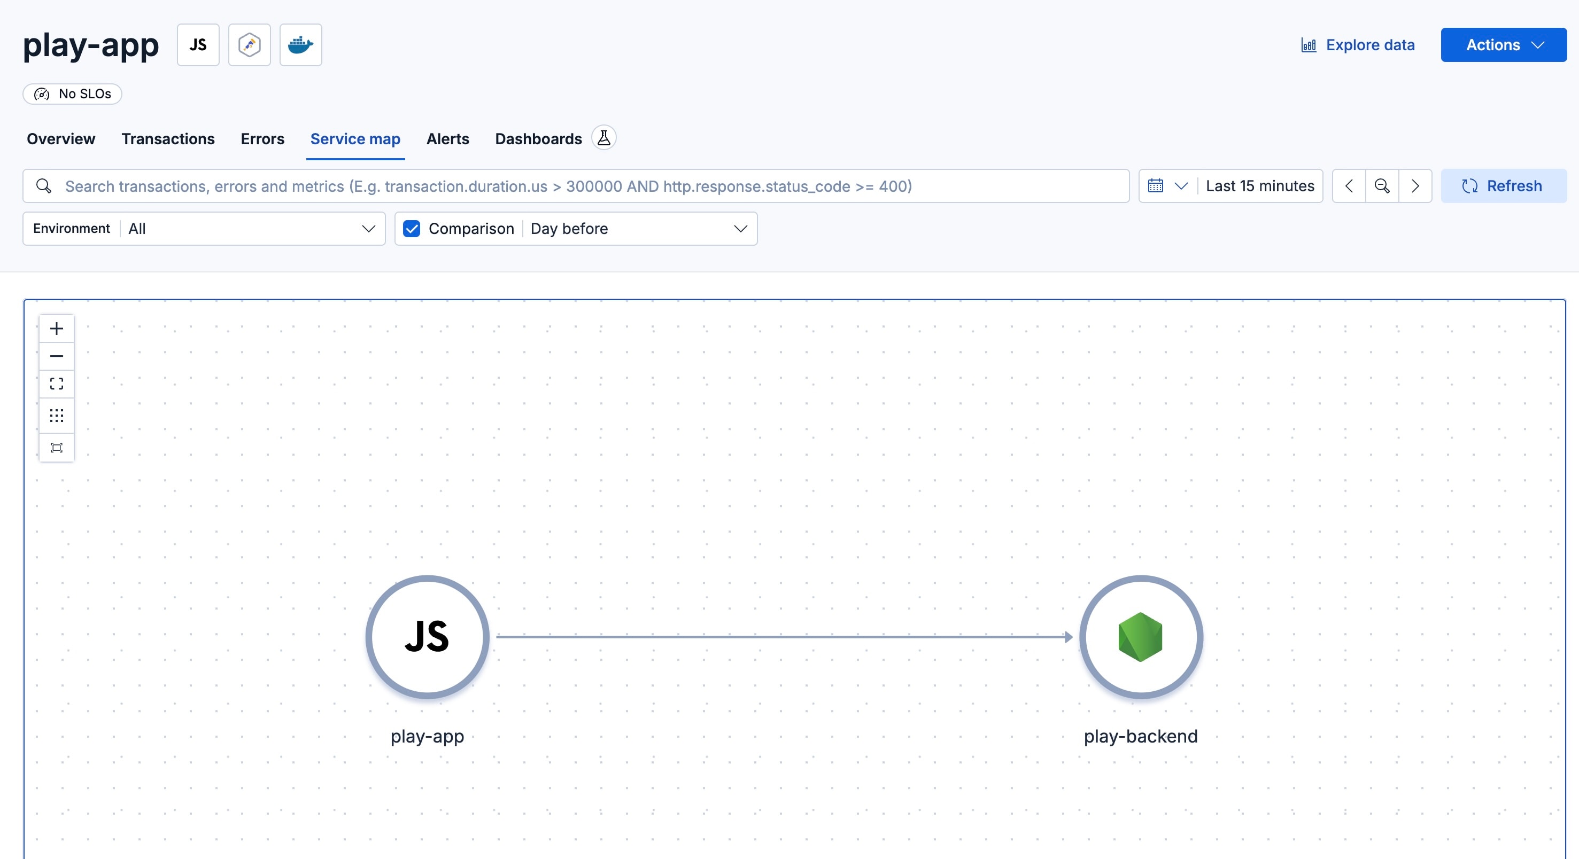This screenshot has width=1579, height=859.
Task: Open the Actions dropdown button
Action: point(1503,45)
